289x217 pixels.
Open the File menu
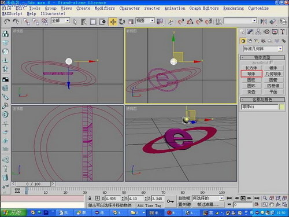point(7,8)
